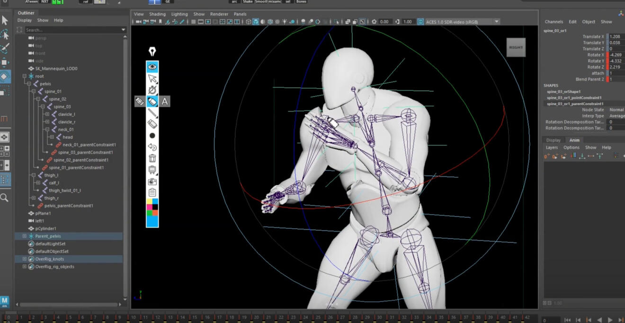Switch to the Display layer tab
Viewport: 625px width, 323px height.
coord(553,140)
